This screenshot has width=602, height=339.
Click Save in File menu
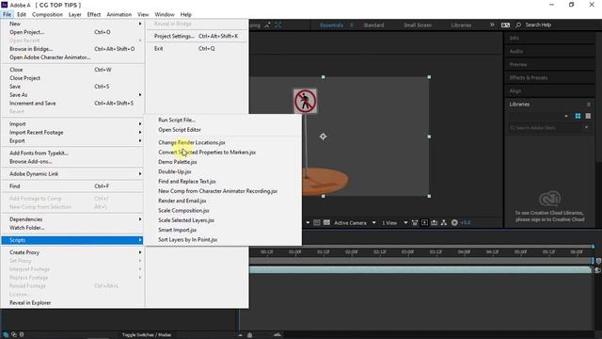(72, 87)
